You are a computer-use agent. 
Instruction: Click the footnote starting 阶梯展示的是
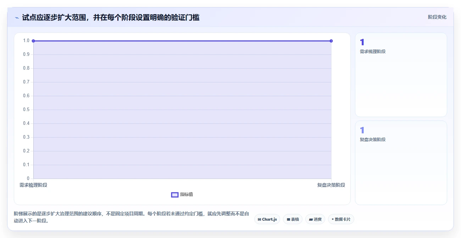click(x=132, y=217)
